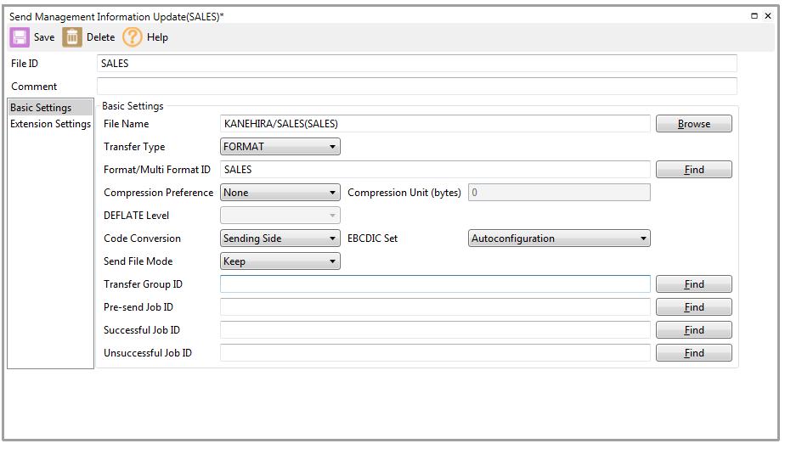Click Find for Unsuccessful Job ID

(693, 353)
